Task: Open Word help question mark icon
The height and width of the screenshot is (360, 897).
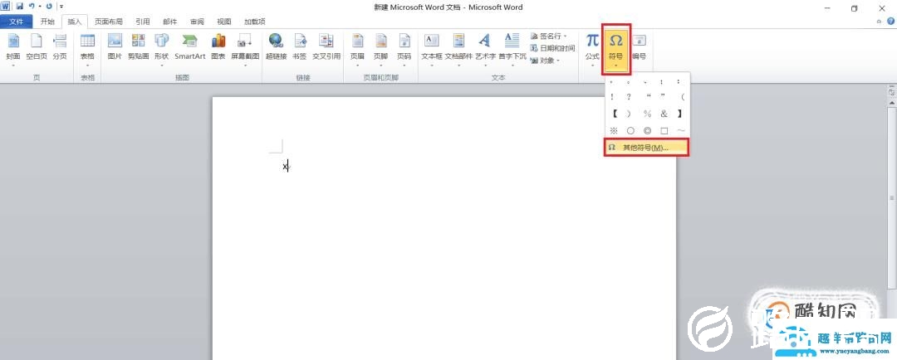Action: pyautogui.click(x=890, y=21)
